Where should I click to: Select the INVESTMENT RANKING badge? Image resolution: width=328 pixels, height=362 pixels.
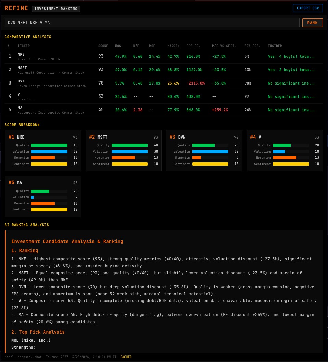pos(56,9)
